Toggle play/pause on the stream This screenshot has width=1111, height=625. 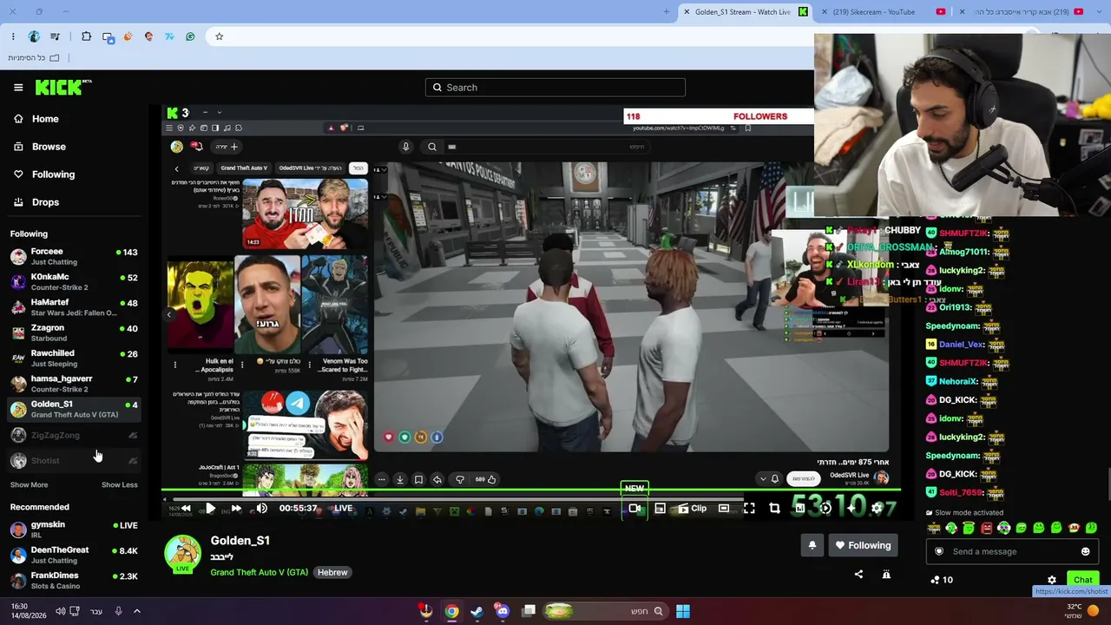tap(210, 509)
